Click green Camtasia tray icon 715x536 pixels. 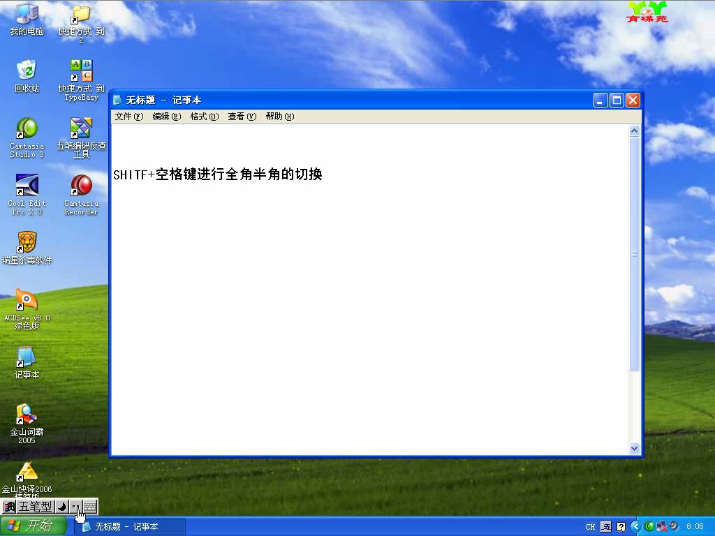click(650, 527)
